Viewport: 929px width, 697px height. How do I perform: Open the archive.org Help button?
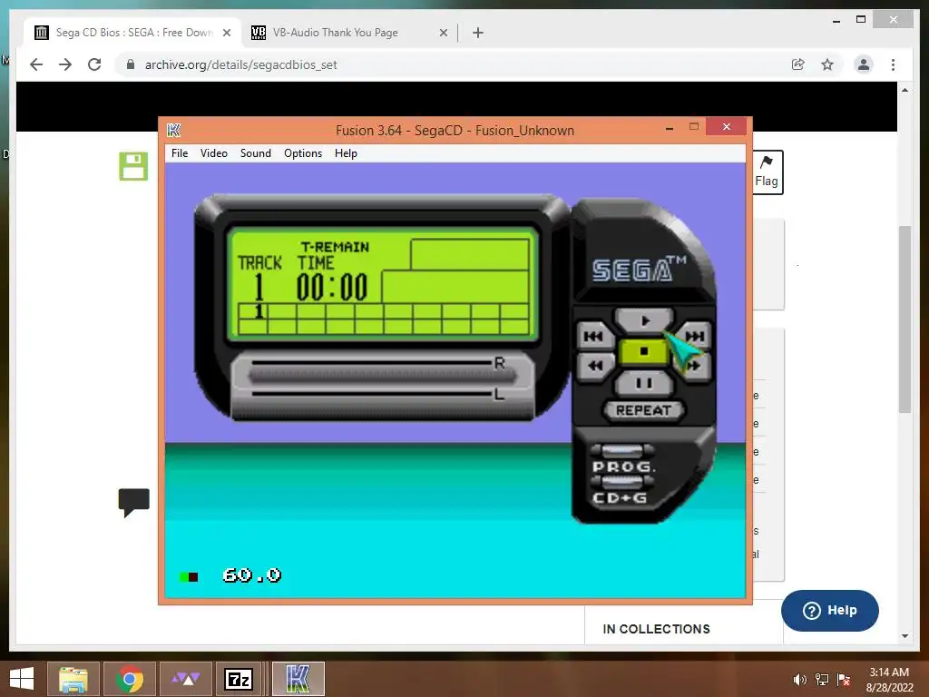coord(829,611)
